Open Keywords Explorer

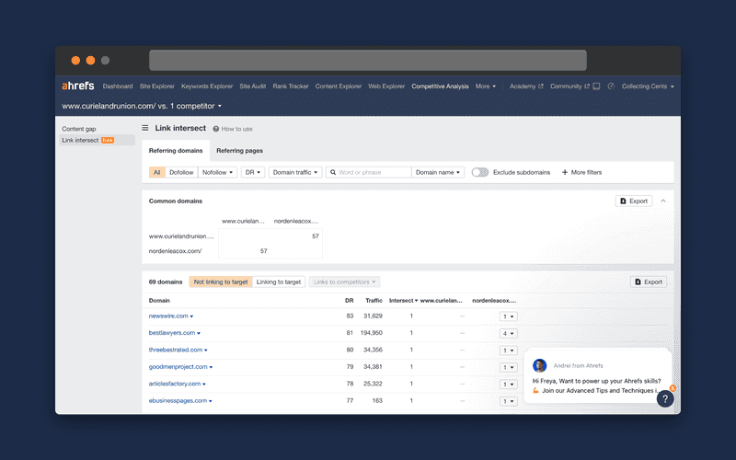click(207, 86)
